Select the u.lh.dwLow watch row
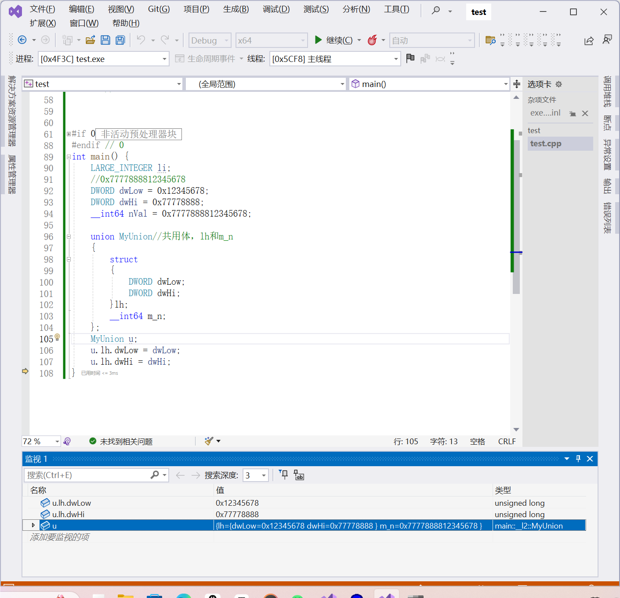The height and width of the screenshot is (598, 620). (305, 503)
